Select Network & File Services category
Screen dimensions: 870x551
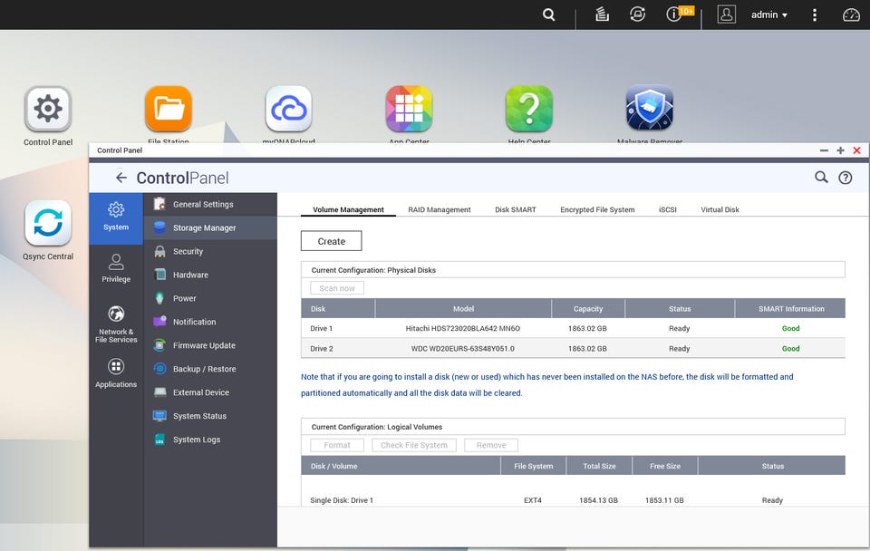pos(116,323)
